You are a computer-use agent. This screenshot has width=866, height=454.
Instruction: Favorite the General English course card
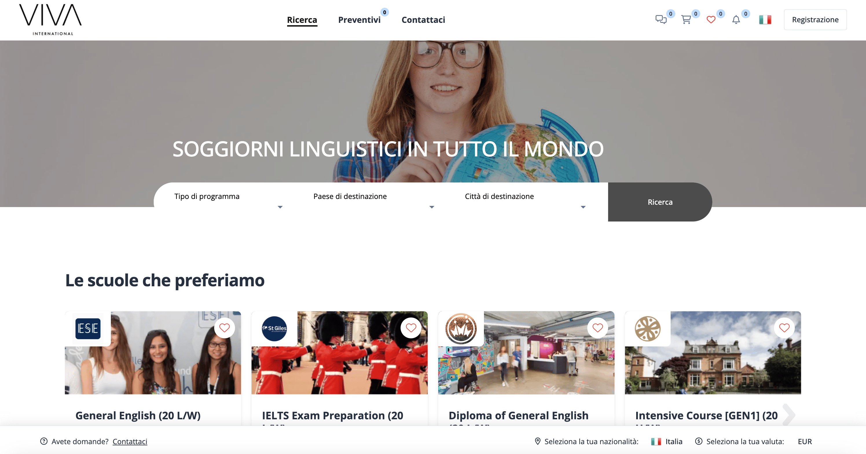(224, 328)
